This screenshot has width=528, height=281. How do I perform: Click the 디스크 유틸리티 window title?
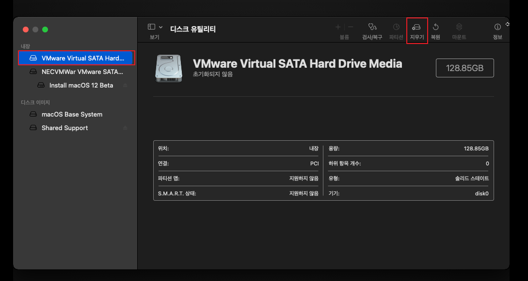[192, 29]
